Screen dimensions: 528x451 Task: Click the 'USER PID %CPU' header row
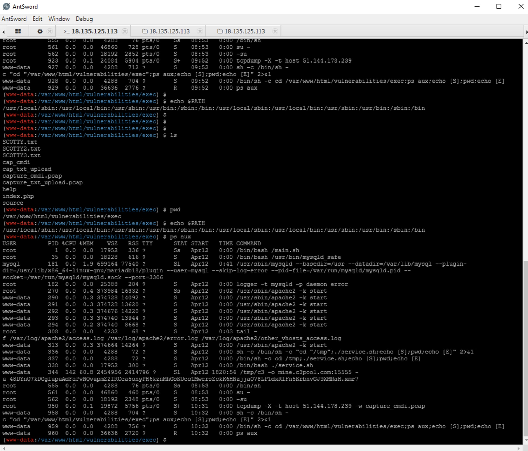[132, 244]
